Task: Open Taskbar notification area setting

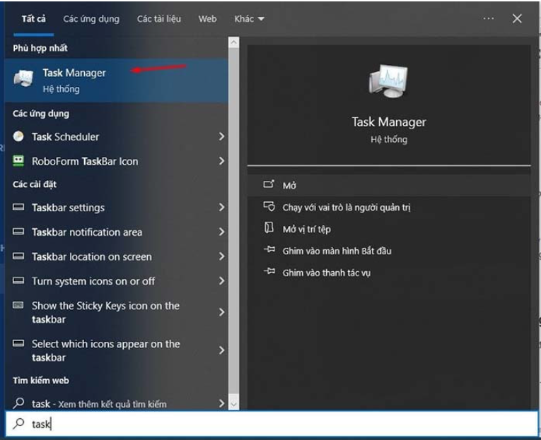Action: (x=87, y=232)
